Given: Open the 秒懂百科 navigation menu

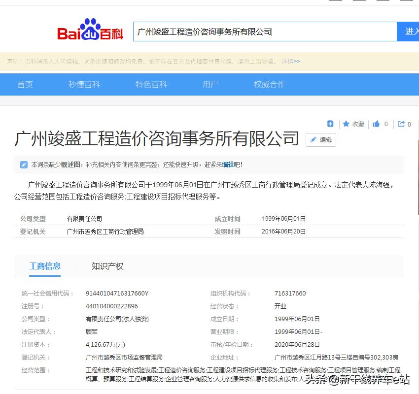Looking at the screenshot, I should (84, 84).
